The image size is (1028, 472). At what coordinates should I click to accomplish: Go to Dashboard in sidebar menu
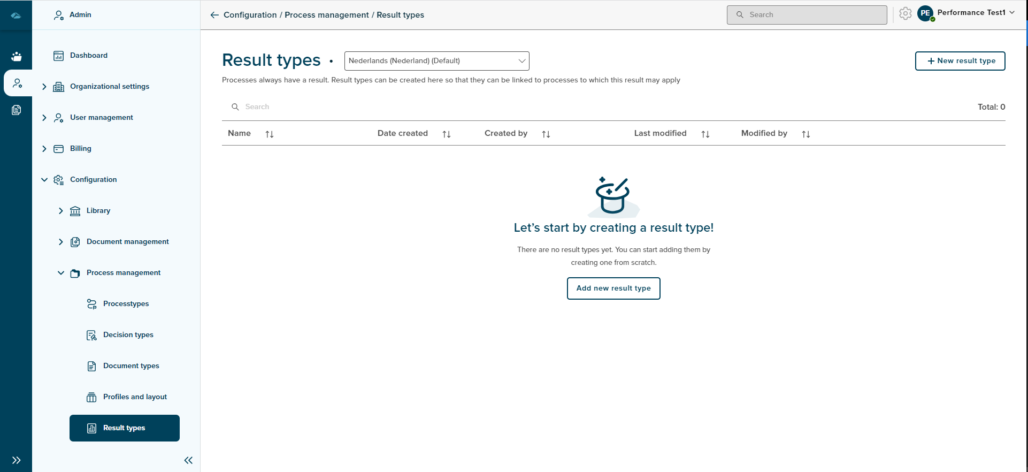click(x=88, y=56)
